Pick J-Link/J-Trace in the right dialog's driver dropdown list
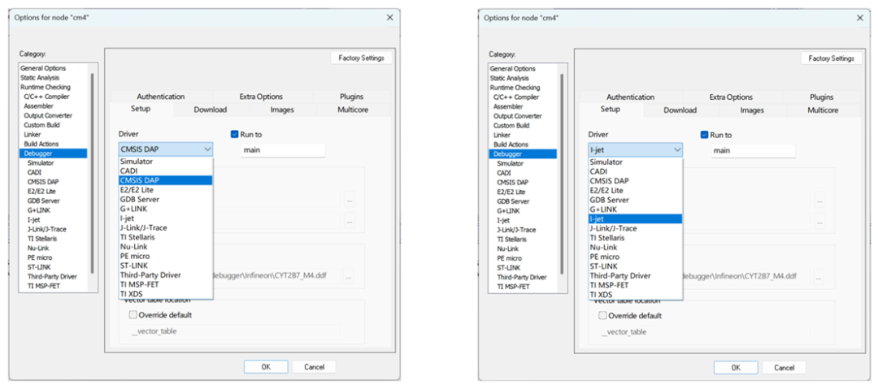The image size is (878, 389). coord(635,228)
